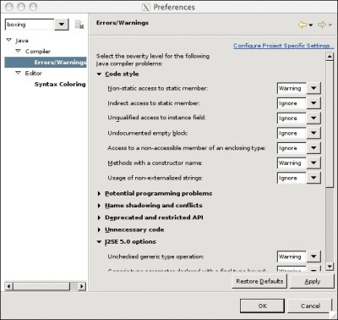This screenshot has width=338, height=320.
Task: Collapse the Code style section
Action: [99, 74]
